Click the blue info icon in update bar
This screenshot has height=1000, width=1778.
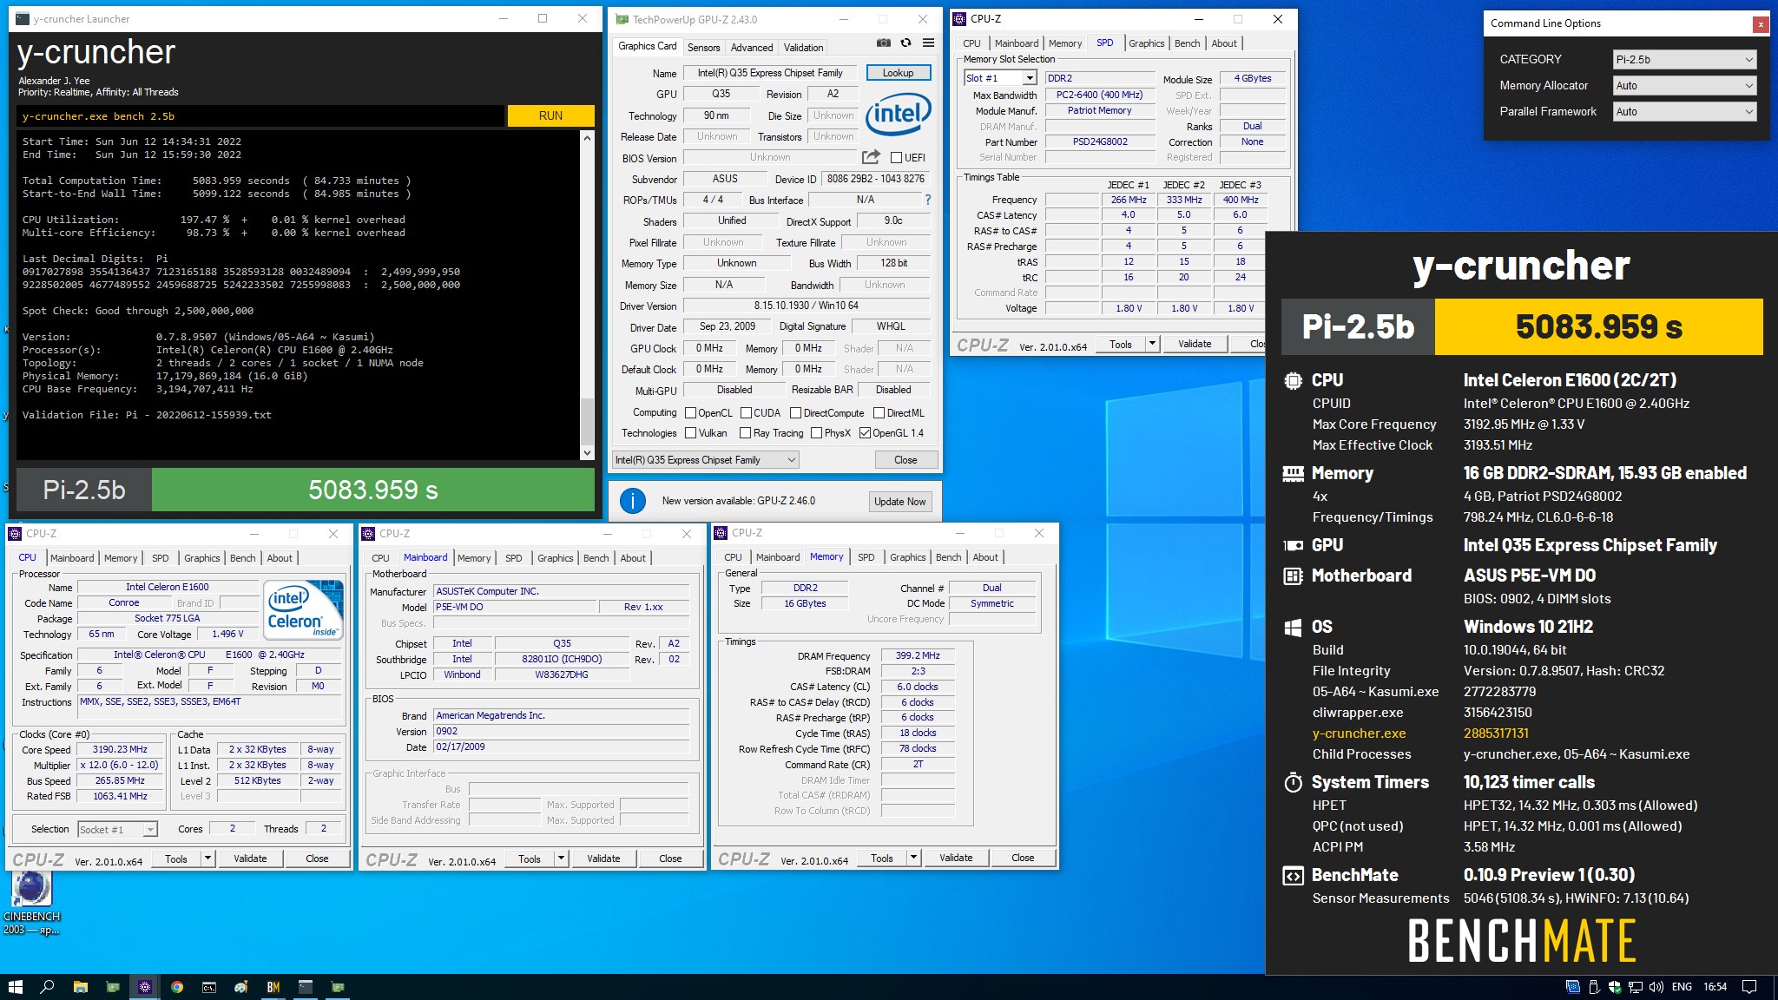coord(633,501)
